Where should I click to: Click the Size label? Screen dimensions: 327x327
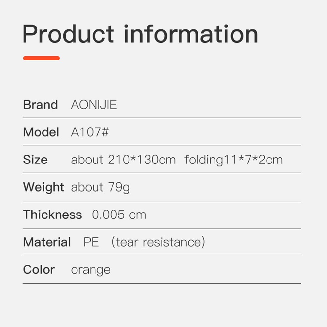pos(35,160)
